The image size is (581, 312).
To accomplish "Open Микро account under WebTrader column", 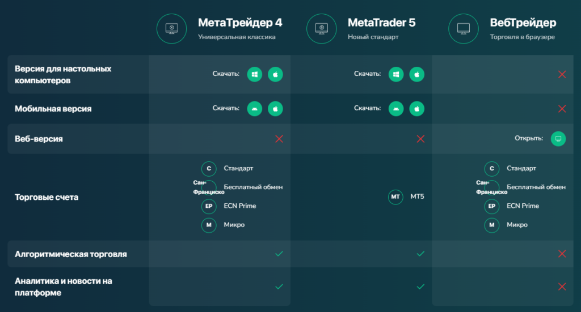I will [x=517, y=225].
